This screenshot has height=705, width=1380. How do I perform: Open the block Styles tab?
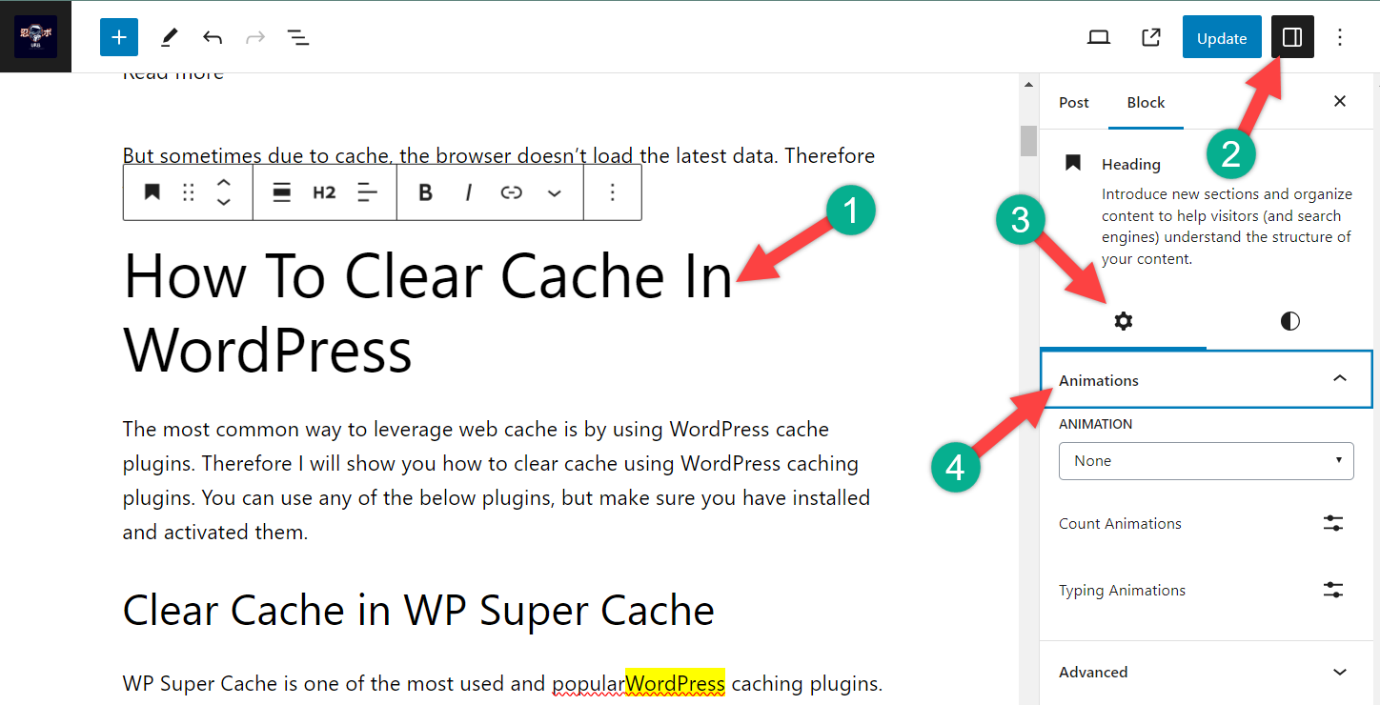point(1289,321)
